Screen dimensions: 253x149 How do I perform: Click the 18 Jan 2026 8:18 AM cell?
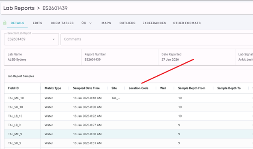pos(87,98)
